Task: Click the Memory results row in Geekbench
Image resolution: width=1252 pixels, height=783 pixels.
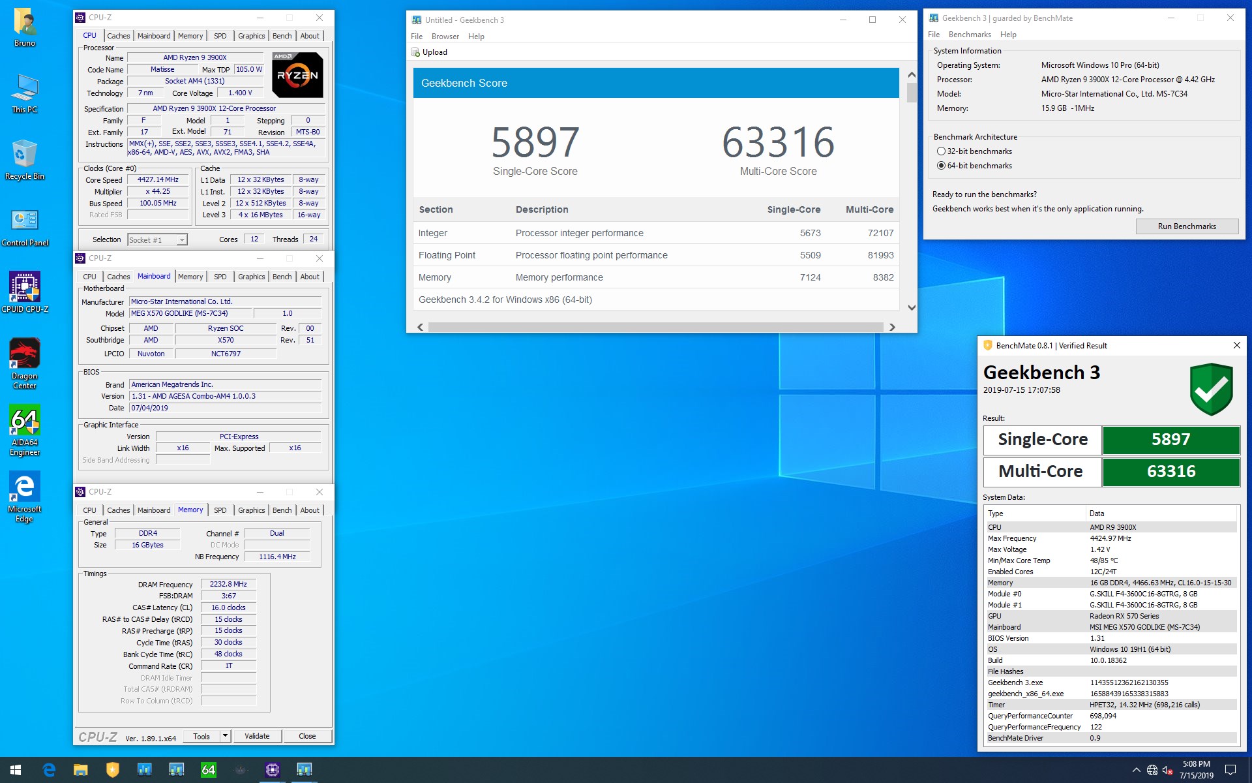Action: coord(656,277)
